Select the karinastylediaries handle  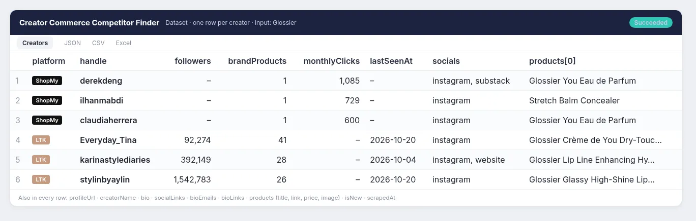pos(115,160)
